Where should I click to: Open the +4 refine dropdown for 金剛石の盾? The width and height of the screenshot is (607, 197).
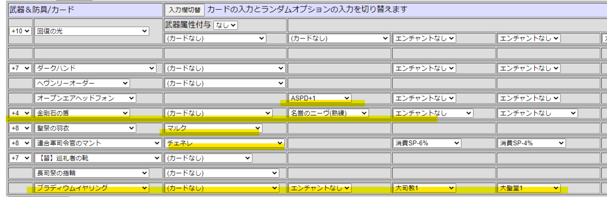coord(20,113)
